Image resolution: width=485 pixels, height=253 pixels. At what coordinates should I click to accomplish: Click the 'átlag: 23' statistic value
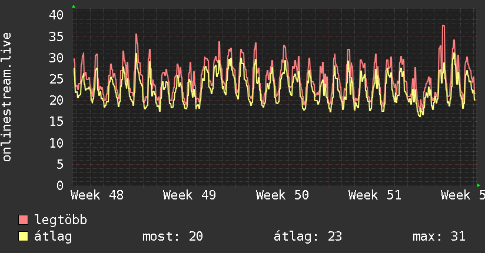click(308, 237)
